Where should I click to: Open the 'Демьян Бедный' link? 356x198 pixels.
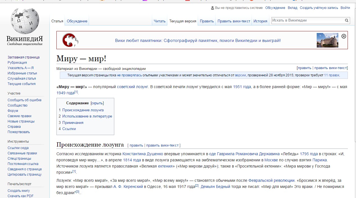point(215,187)
